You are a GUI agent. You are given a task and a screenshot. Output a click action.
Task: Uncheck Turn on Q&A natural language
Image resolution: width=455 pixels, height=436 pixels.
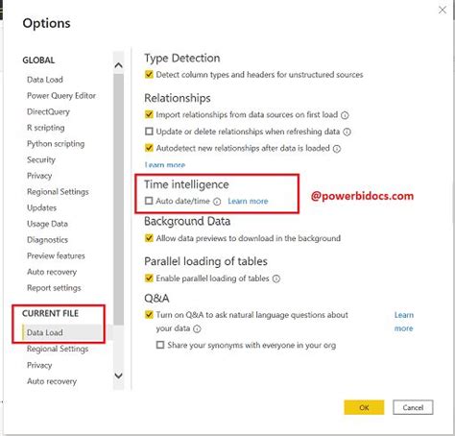[149, 315]
